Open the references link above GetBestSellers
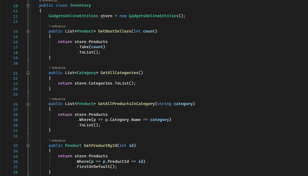 [x=57, y=26]
